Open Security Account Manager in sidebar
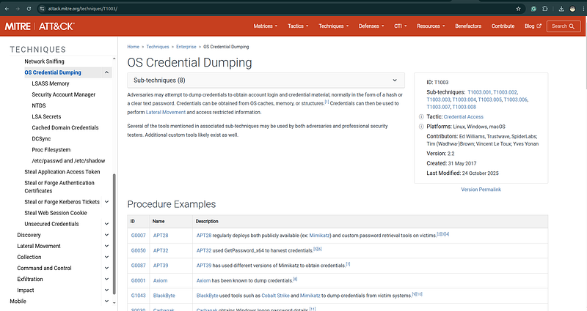Viewport: 587px width, 311px height. coord(64,94)
